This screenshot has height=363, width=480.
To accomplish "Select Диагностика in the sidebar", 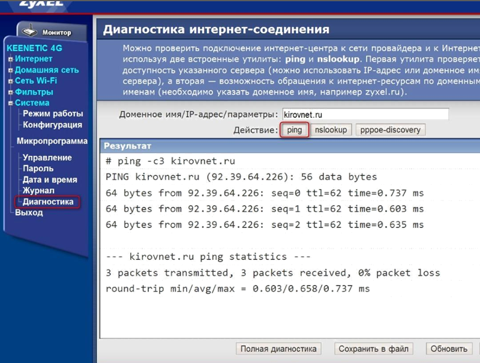I will point(48,202).
